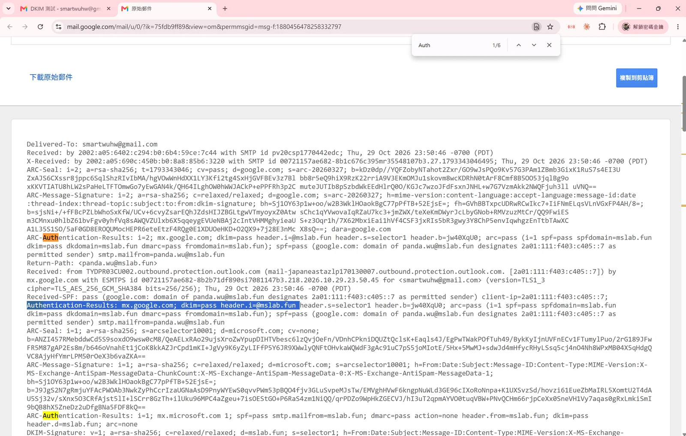Click the find-in-page icon in address bar
This screenshot has width=686, height=436.
click(x=536, y=27)
